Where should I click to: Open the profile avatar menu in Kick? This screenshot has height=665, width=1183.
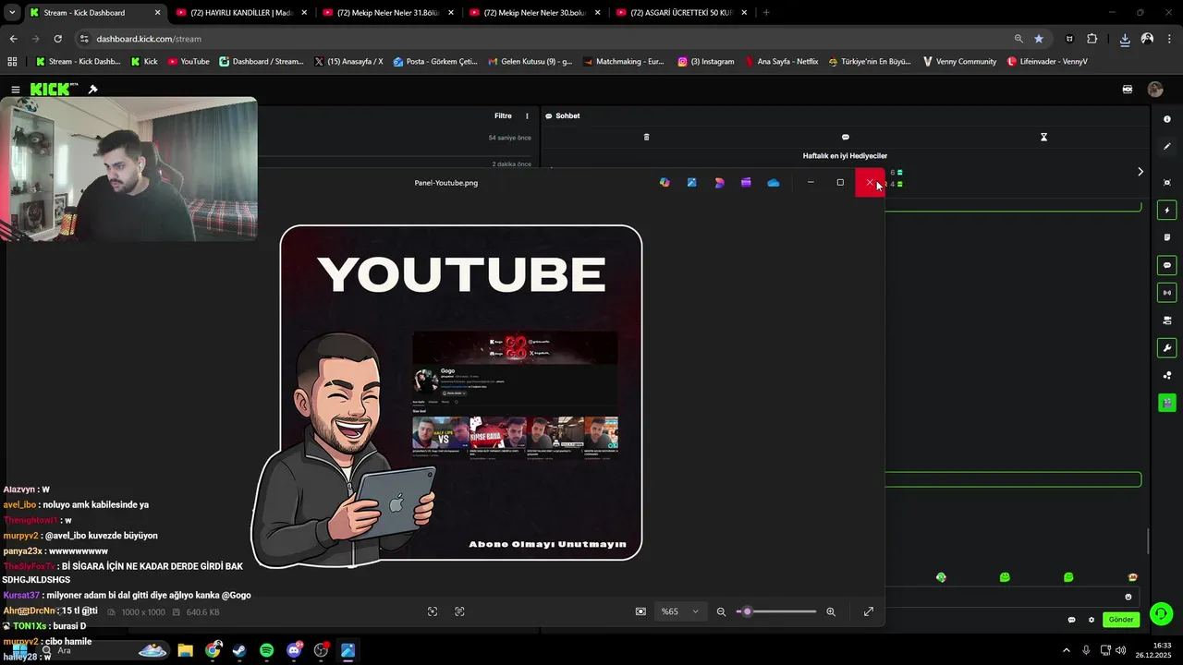[x=1154, y=90]
